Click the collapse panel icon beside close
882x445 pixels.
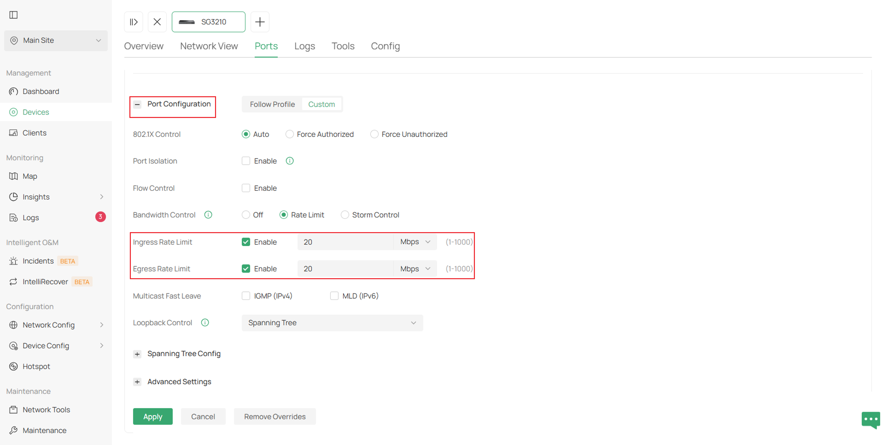[x=134, y=22]
